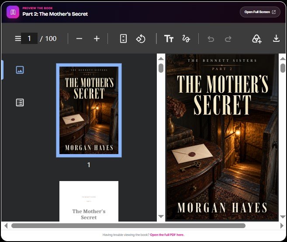Select page 1 cover thumbnail
Viewport: 287px width, 242px height.
click(x=89, y=110)
